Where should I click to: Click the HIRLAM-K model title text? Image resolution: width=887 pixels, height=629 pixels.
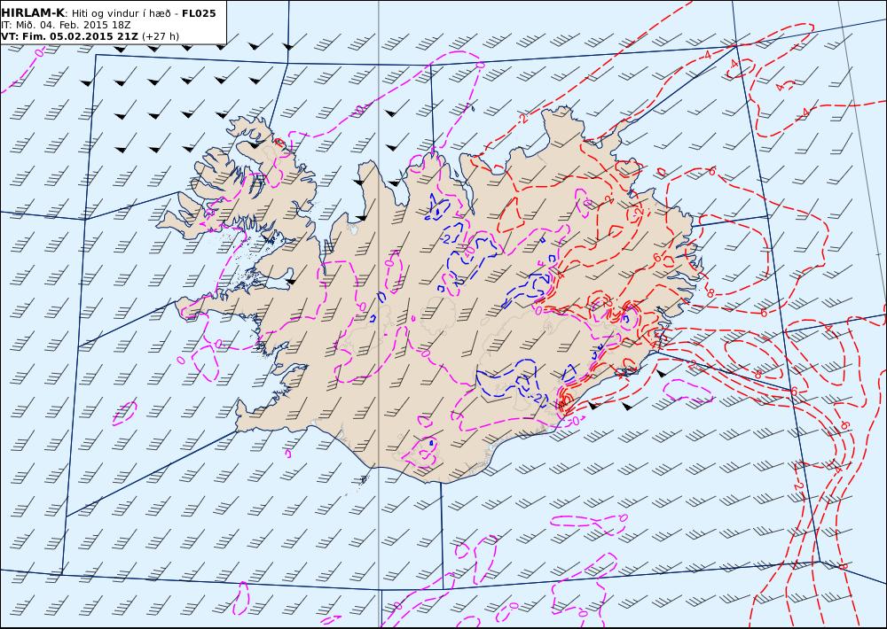pyautogui.click(x=33, y=13)
